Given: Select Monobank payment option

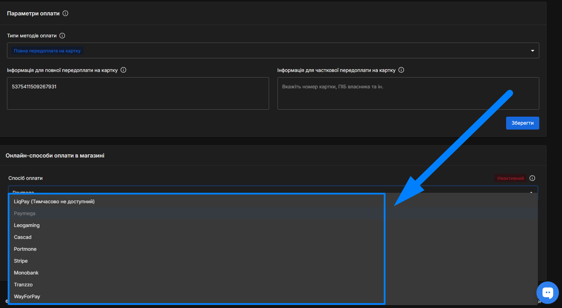Looking at the screenshot, I should (x=26, y=273).
